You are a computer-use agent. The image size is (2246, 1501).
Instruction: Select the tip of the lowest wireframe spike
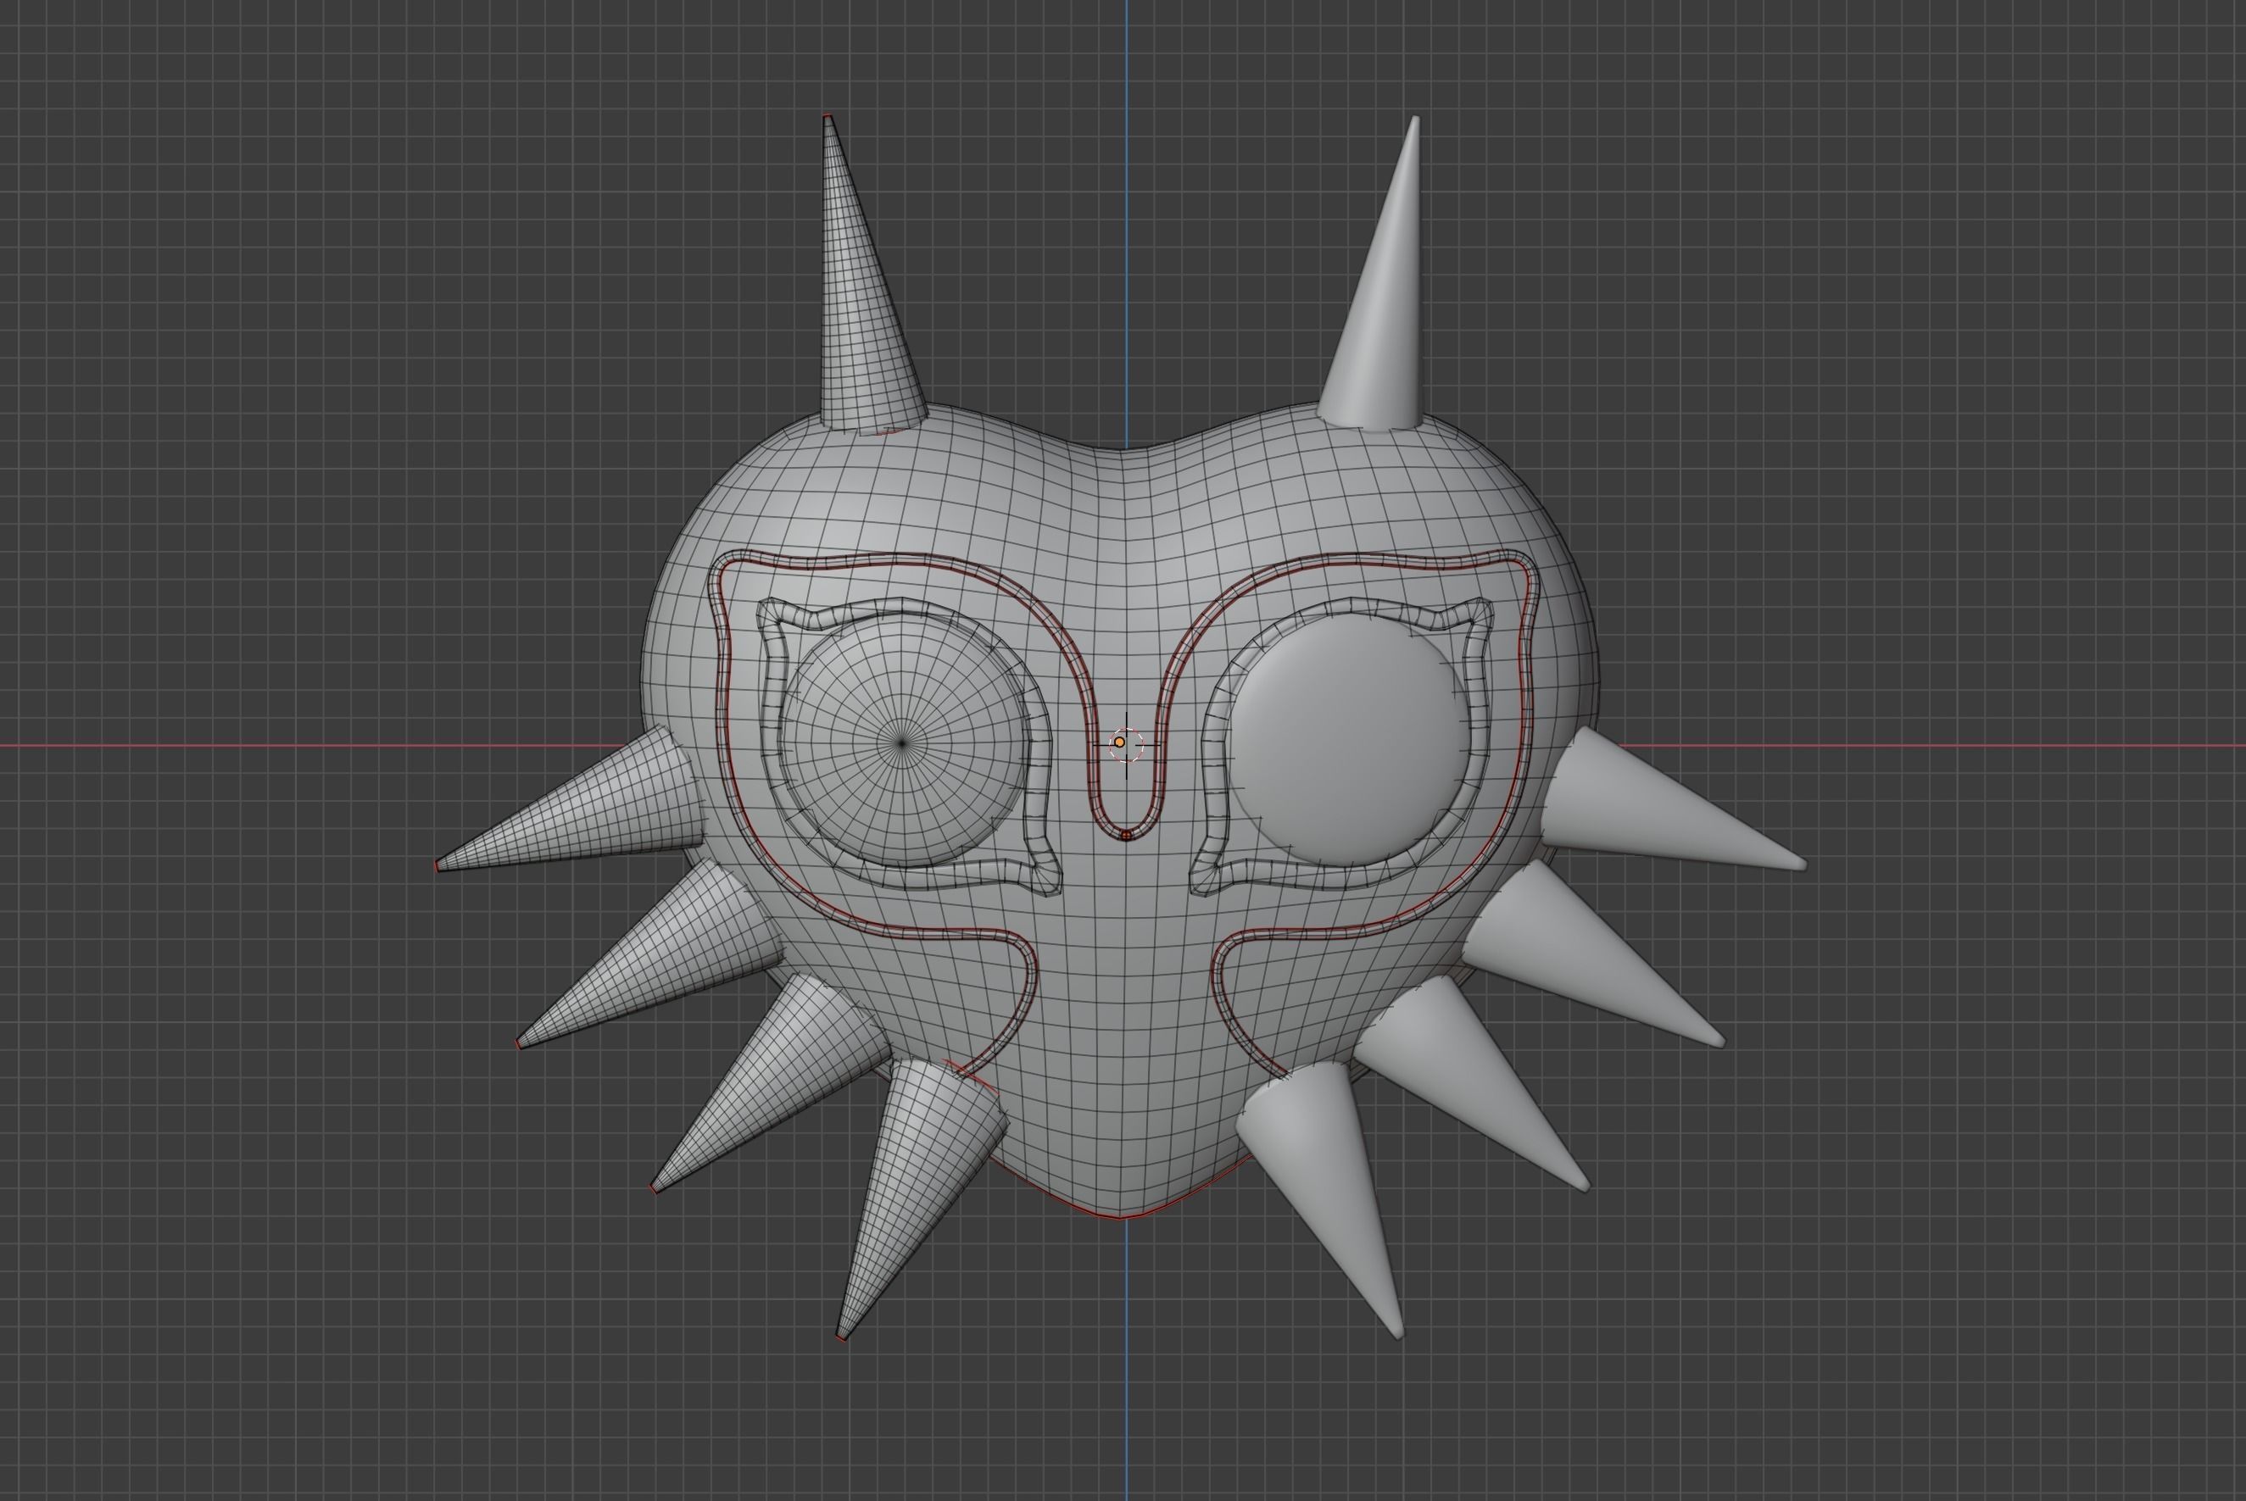[x=840, y=1337]
